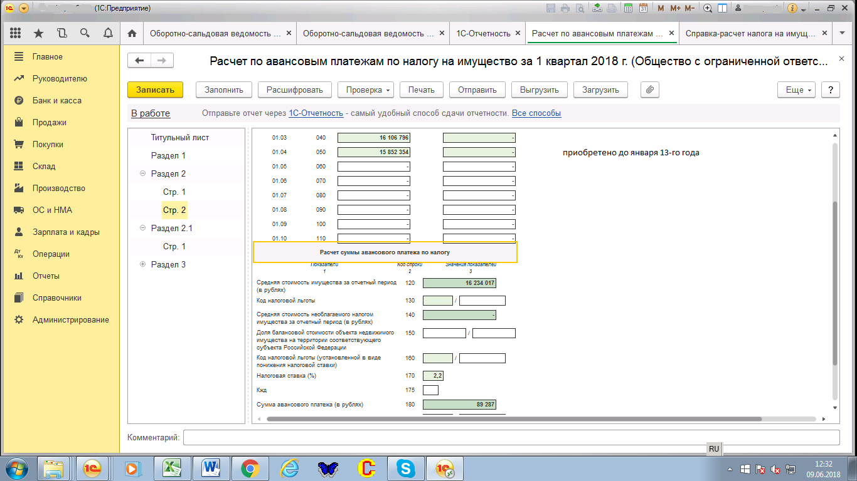Open the History scroll icon

point(61,33)
